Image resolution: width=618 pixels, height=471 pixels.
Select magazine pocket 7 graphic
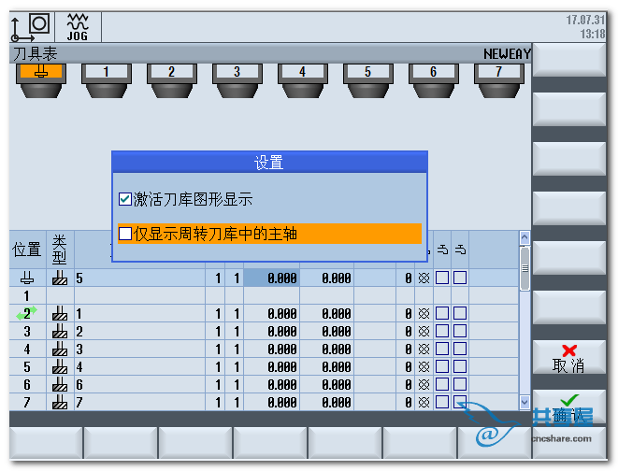(499, 80)
